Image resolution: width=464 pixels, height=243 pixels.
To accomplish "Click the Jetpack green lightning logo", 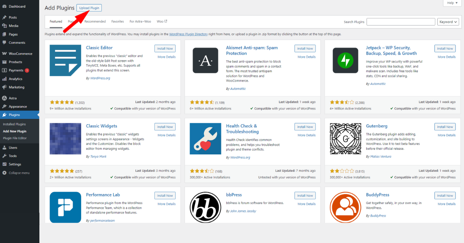I will coord(345,61).
